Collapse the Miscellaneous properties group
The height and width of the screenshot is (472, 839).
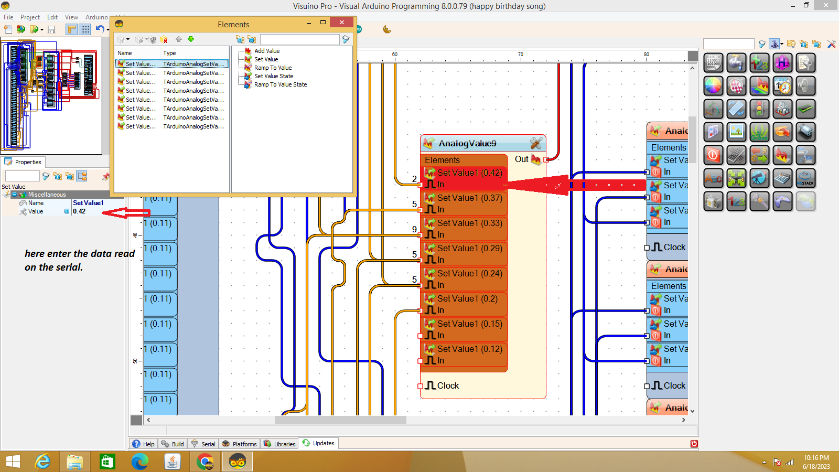14,195
